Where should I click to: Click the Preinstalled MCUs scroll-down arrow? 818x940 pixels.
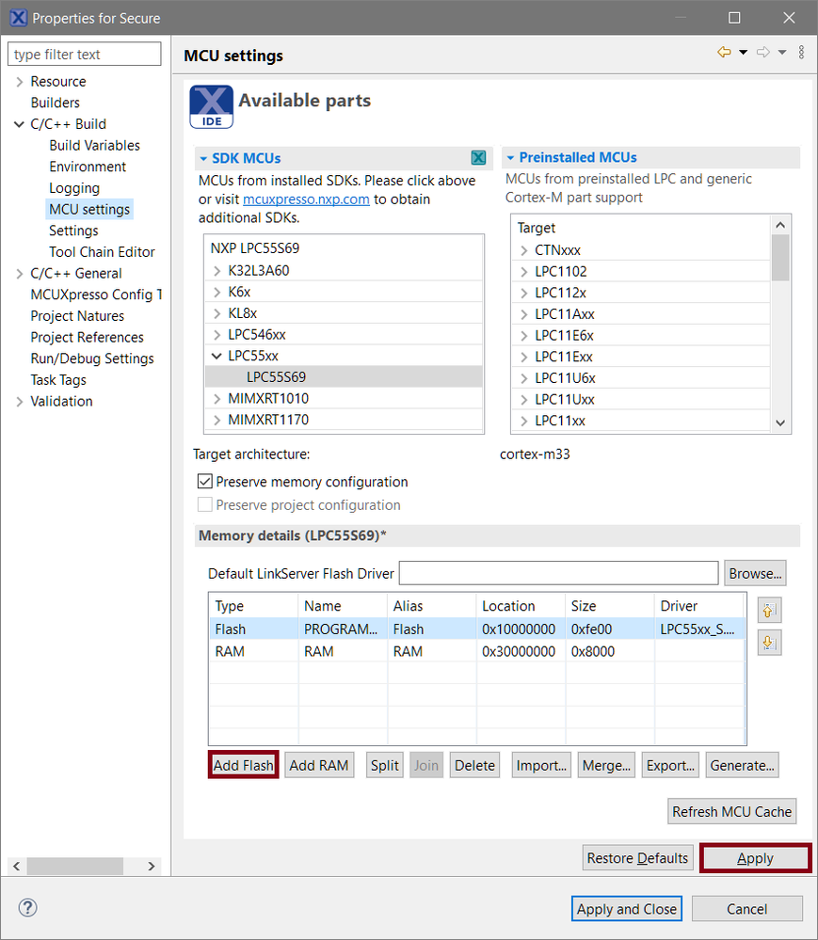pyautogui.click(x=780, y=422)
